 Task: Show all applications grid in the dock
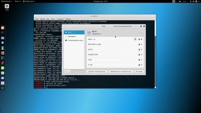click(3, 88)
